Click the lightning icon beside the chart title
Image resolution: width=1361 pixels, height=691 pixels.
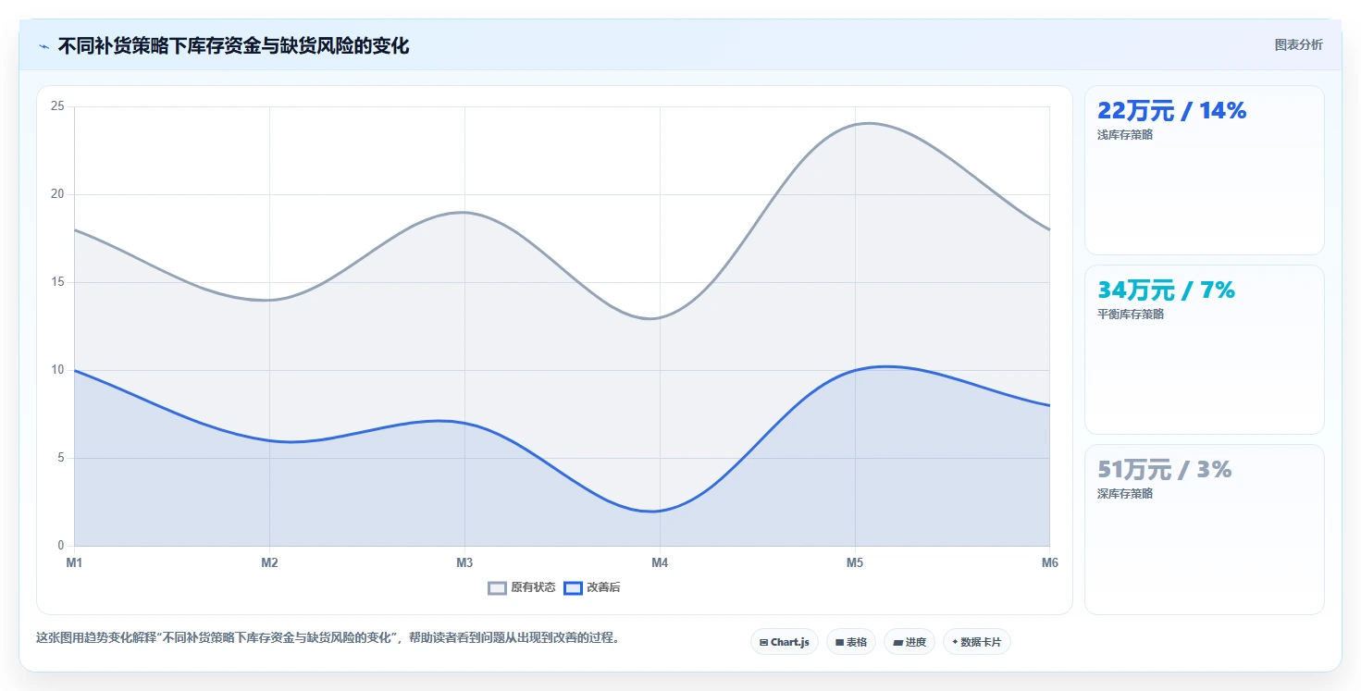coord(43,46)
